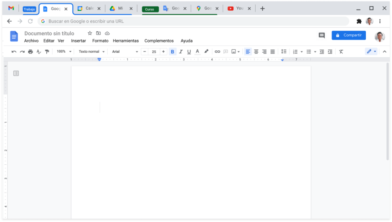Image resolution: width=392 pixels, height=222 pixels.
Task: Toggle bold formatting
Action: (173, 51)
